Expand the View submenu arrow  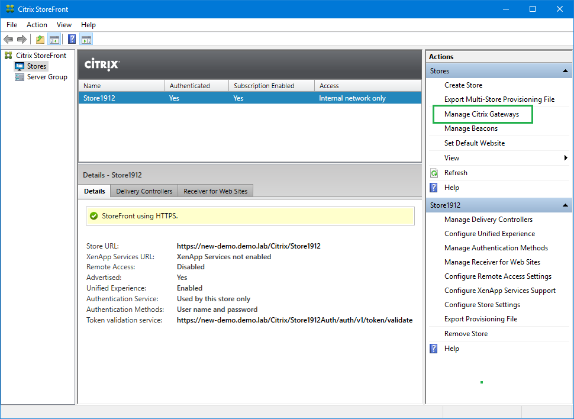pyautogui.click(x=566, y=158)
